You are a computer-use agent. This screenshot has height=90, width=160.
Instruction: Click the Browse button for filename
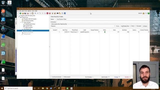118,26
